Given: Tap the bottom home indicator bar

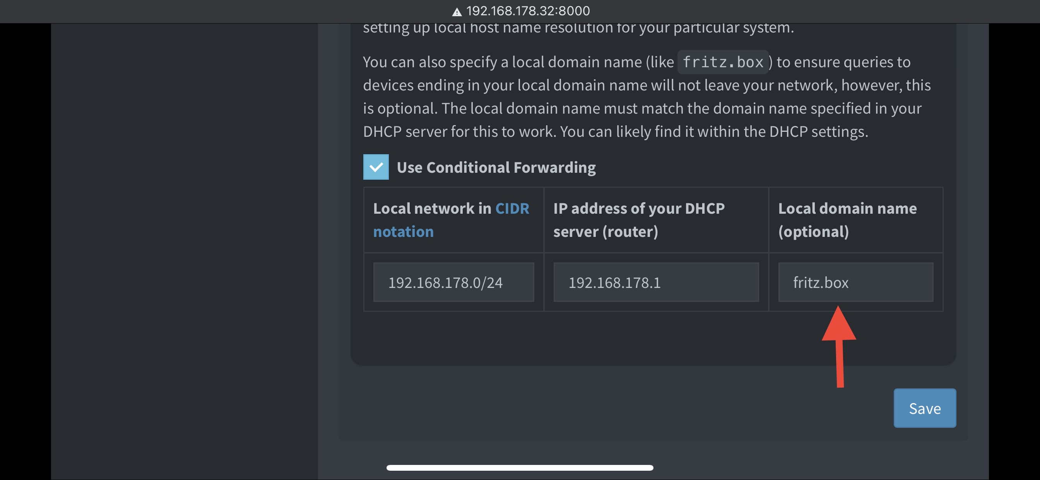Looking at the screenshot, I should [520, 468].
